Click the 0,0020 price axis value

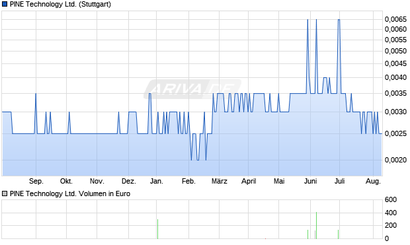(x=395, y=160)
